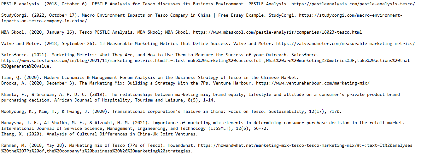Open the valveandmeter.com marketing metrics URL
Screen dimensions: 421x154
coord(345,44)
